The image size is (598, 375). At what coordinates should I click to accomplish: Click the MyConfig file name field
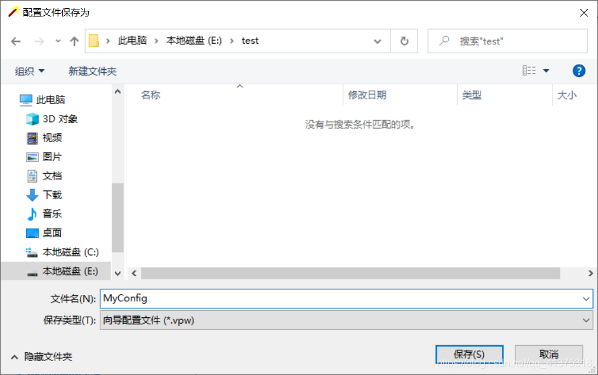coord(254,299)
